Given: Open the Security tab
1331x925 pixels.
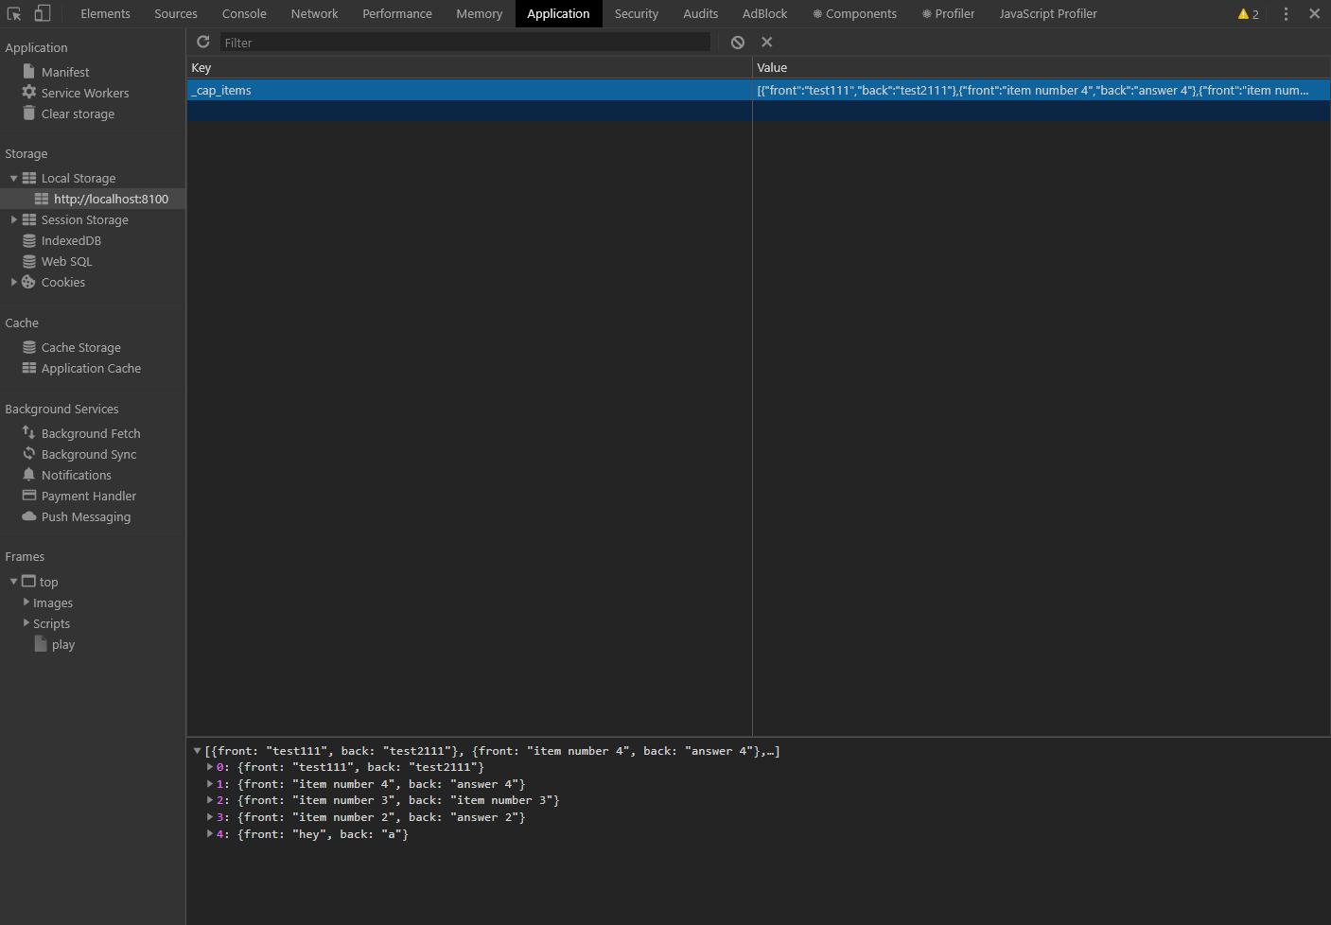Looking at the screenshot, I should point(637,13).
